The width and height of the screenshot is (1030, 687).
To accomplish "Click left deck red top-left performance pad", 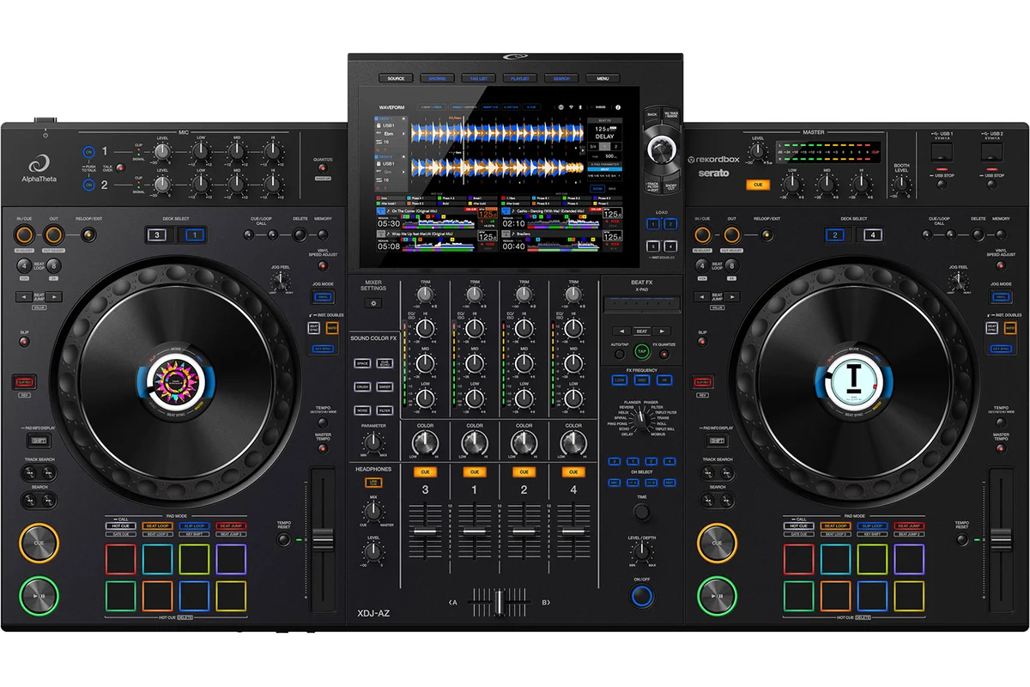I will coord(121,559).
